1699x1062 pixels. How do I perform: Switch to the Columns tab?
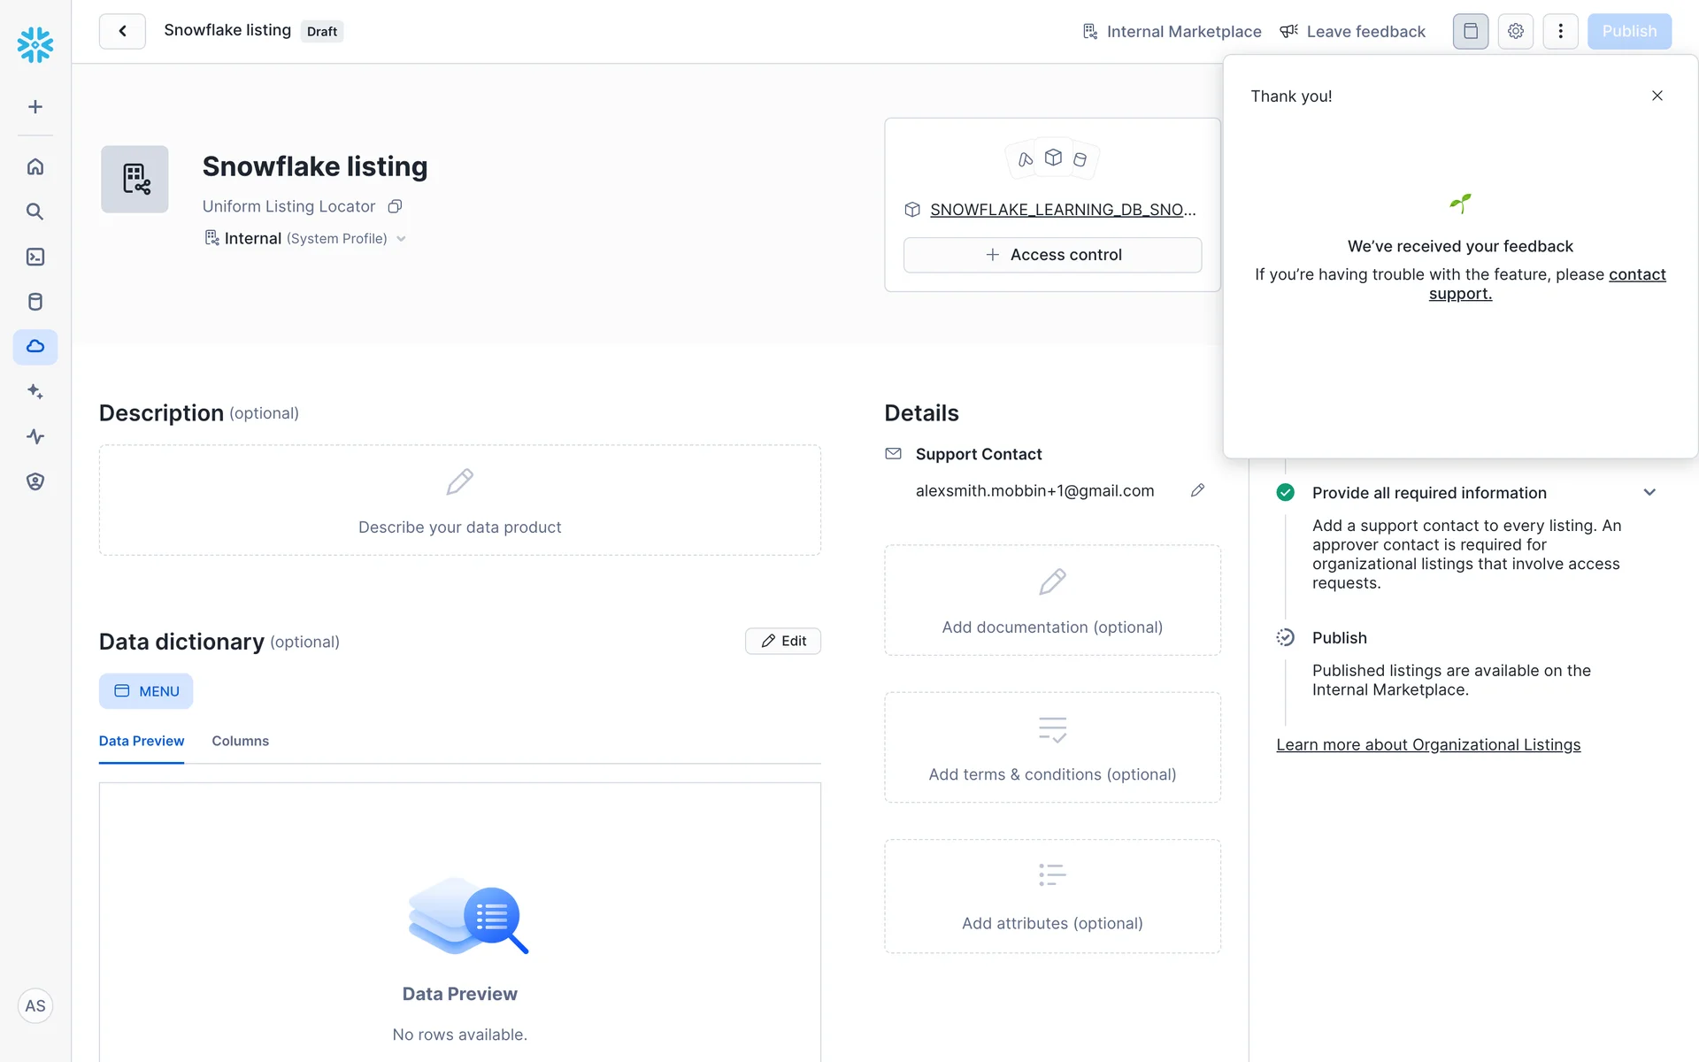pos(240,741)
